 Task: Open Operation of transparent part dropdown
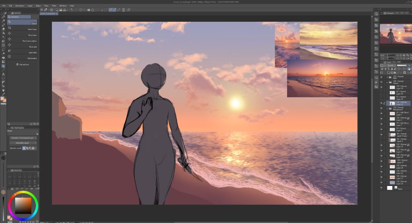(23, 138)
